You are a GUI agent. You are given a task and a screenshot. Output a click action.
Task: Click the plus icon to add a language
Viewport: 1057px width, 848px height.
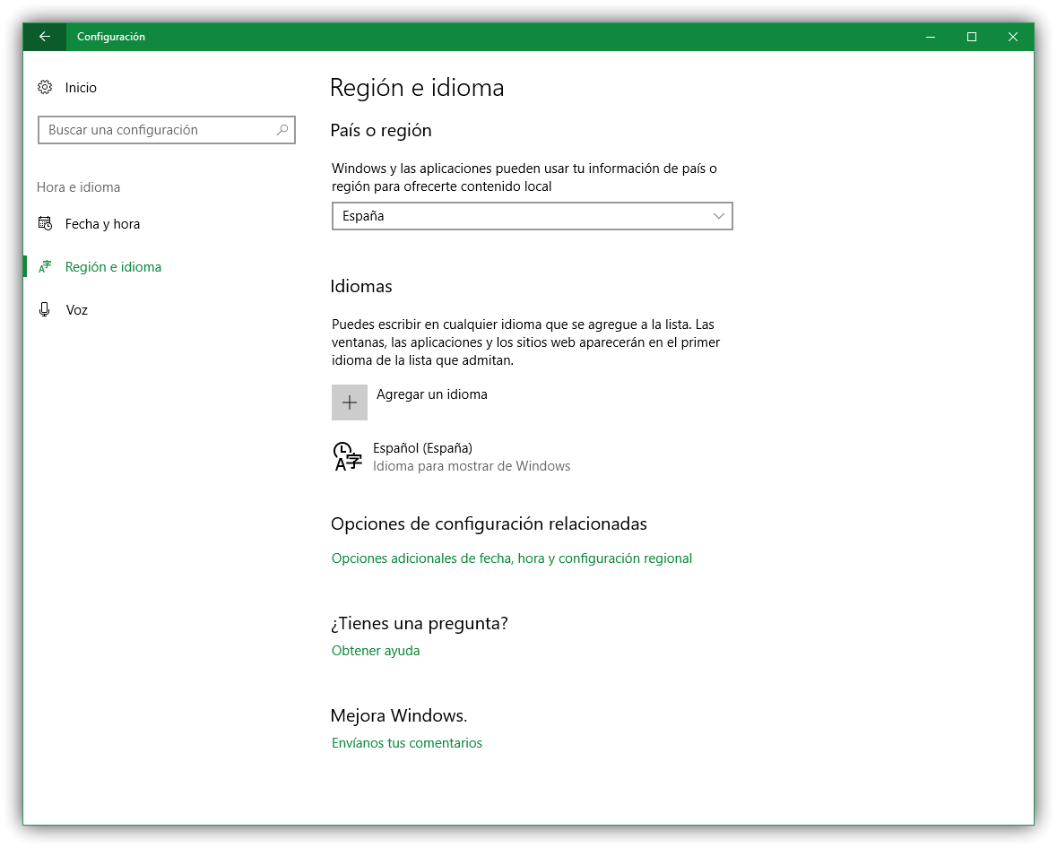pyautogui.click(x=350, y=402)
